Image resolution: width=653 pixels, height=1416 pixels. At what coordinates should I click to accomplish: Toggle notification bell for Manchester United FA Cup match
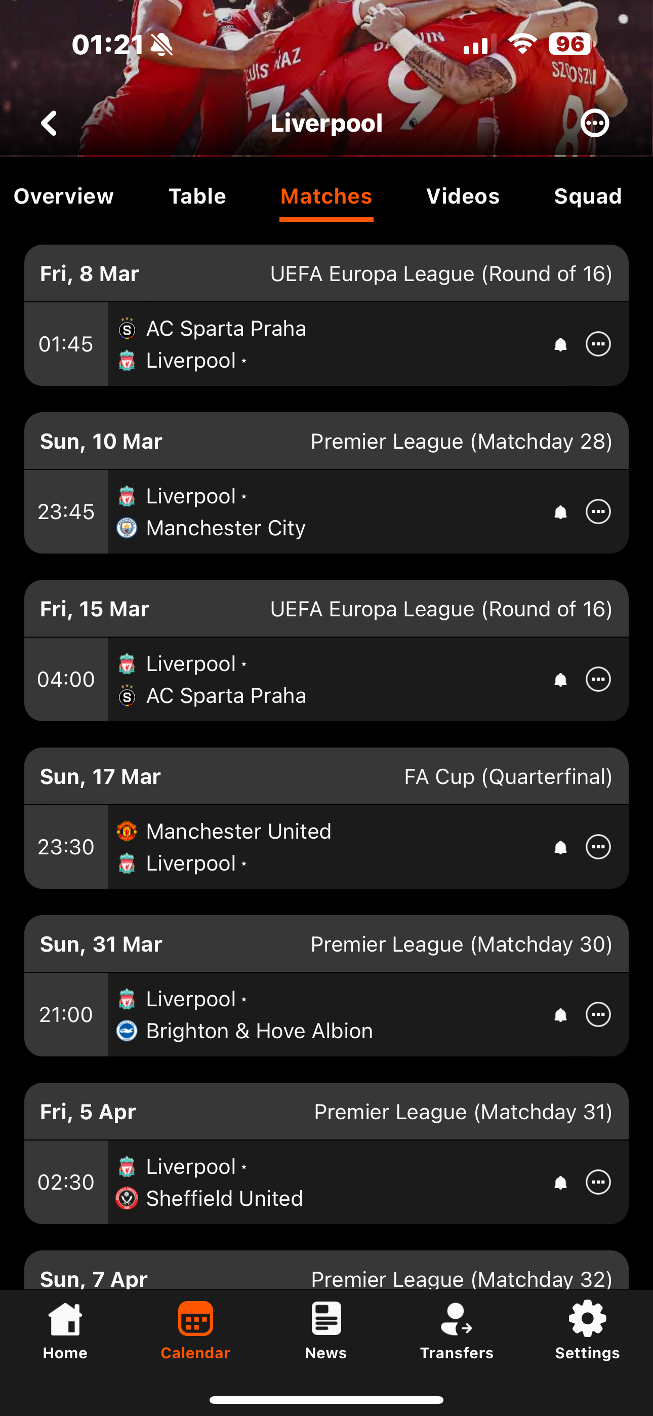click(x=560, y=848)
